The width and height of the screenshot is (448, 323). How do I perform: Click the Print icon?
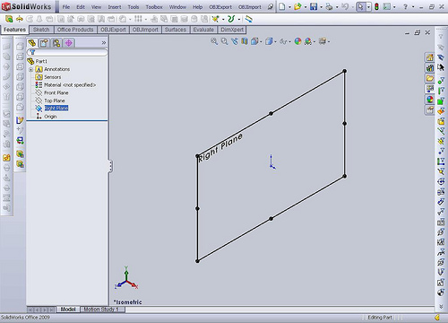click(x=329, y=6)
